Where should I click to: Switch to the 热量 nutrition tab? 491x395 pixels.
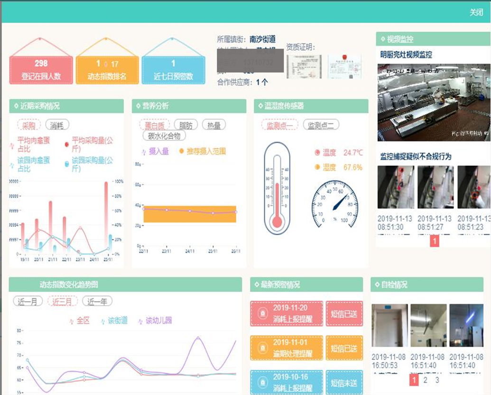coord(214,125)
